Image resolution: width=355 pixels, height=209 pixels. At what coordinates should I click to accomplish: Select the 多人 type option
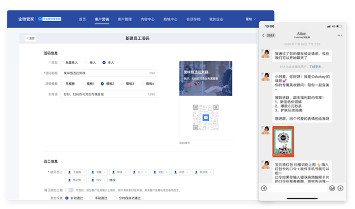click(x=108, y=63)
